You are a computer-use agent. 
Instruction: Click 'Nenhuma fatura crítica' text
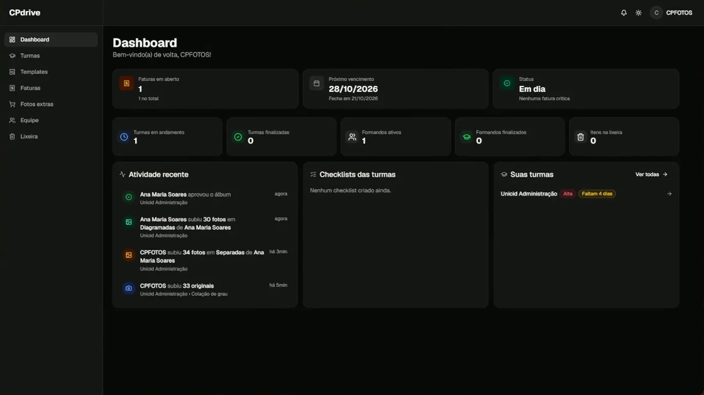[x=544, y=99]
